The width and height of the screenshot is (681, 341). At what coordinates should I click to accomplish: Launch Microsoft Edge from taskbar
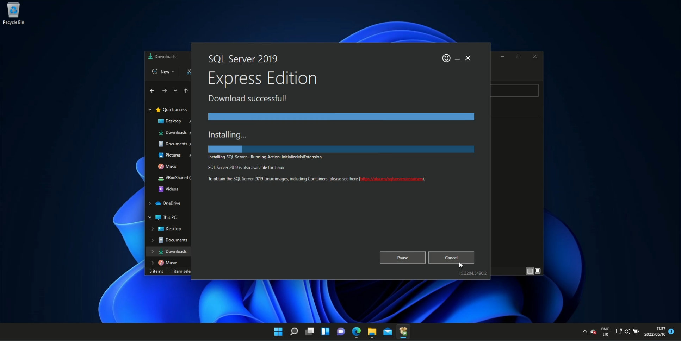click(x=357, y=331)
